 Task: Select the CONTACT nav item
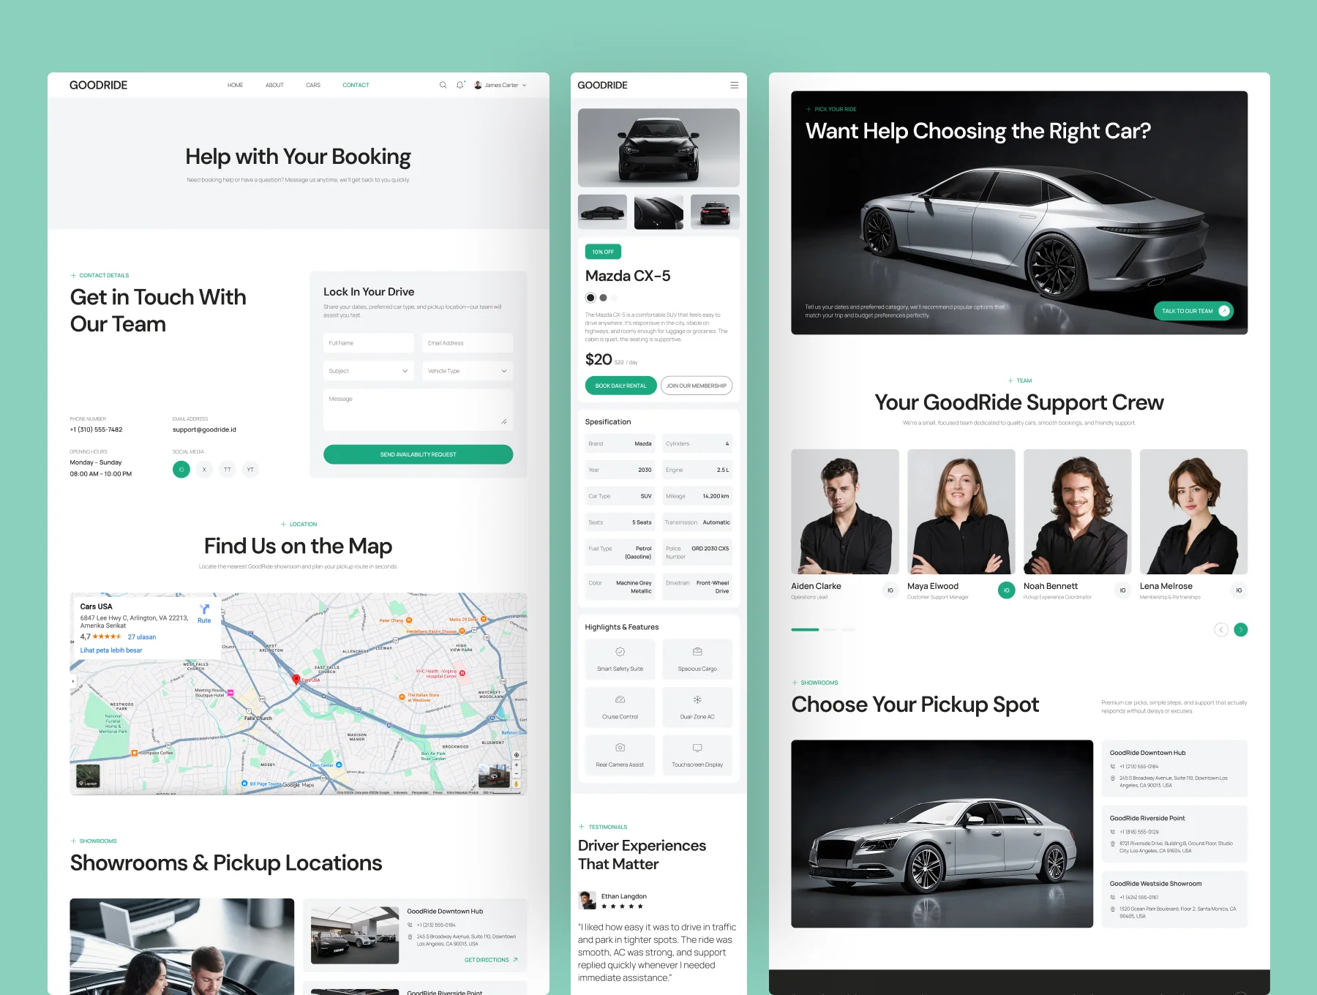(356, 85)
